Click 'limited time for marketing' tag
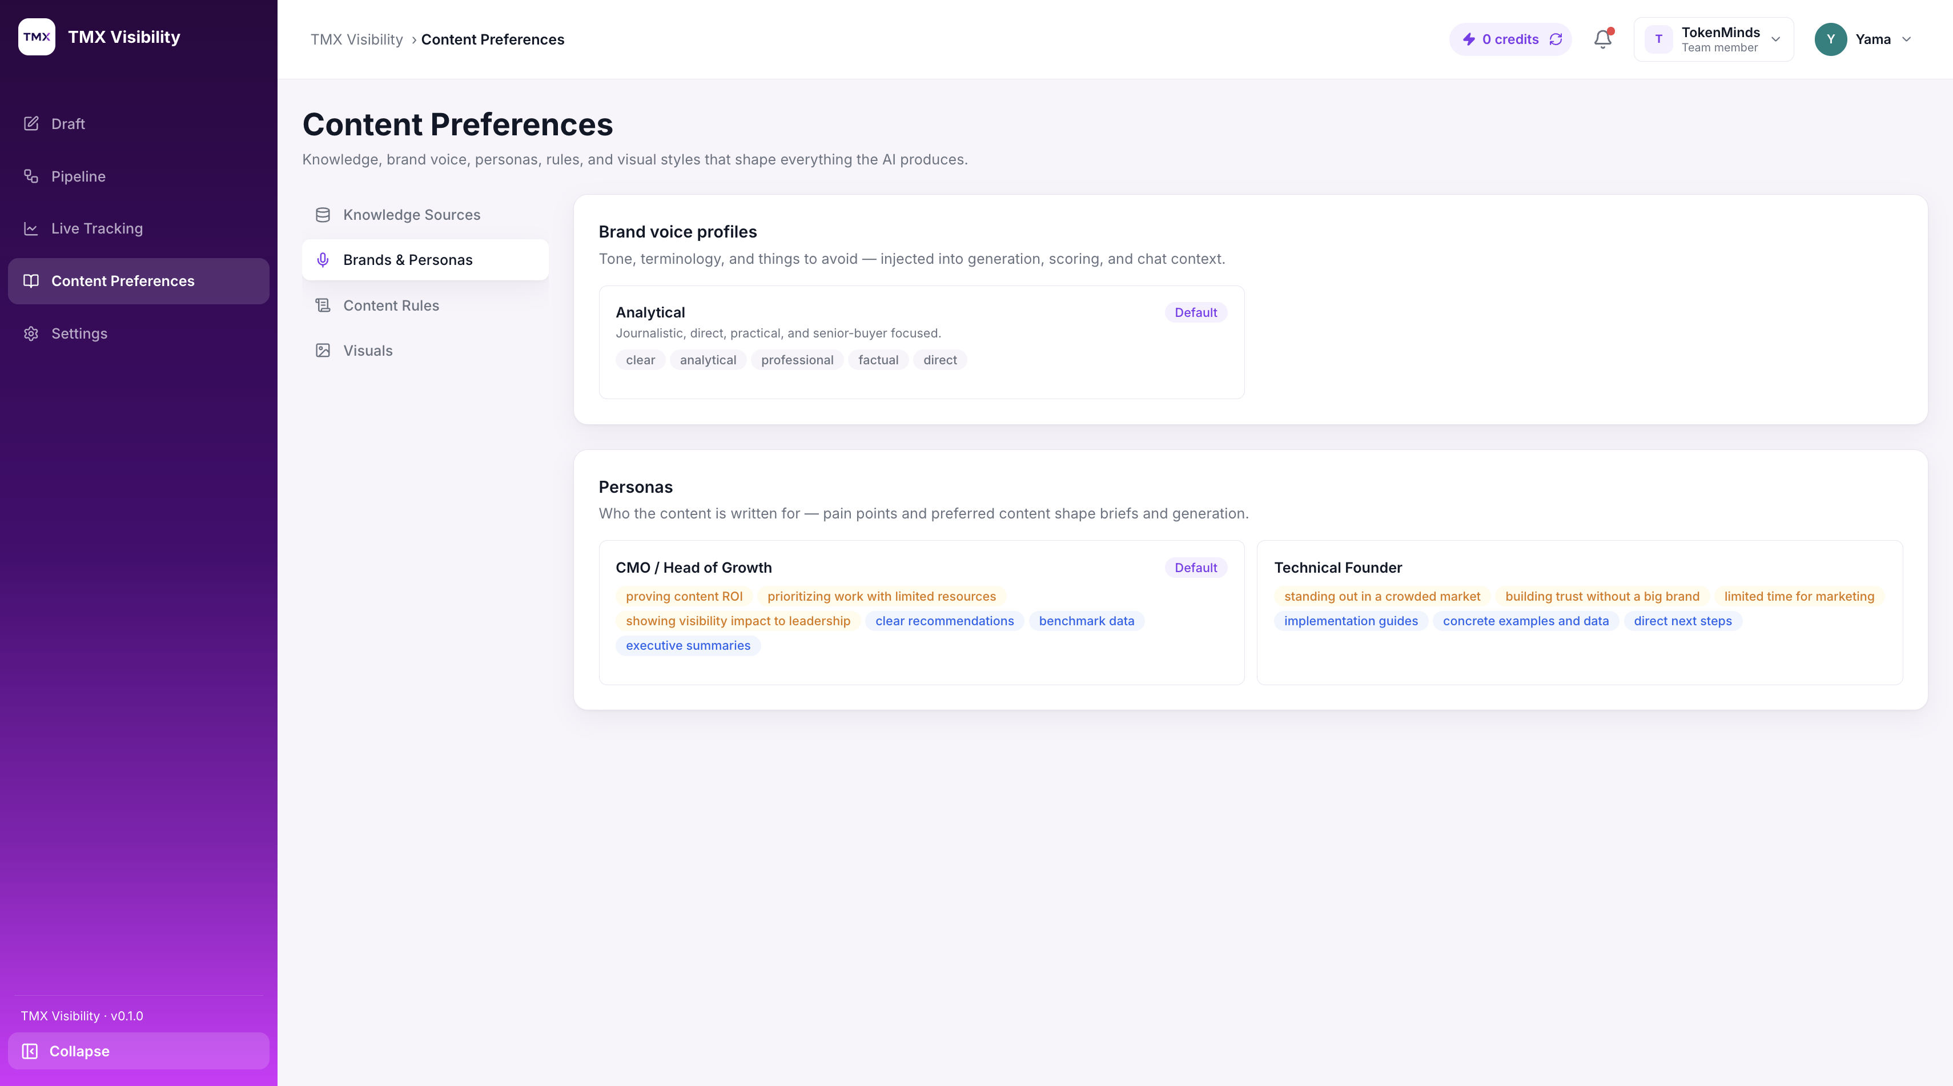1953x1086 pixels. 1799,597
